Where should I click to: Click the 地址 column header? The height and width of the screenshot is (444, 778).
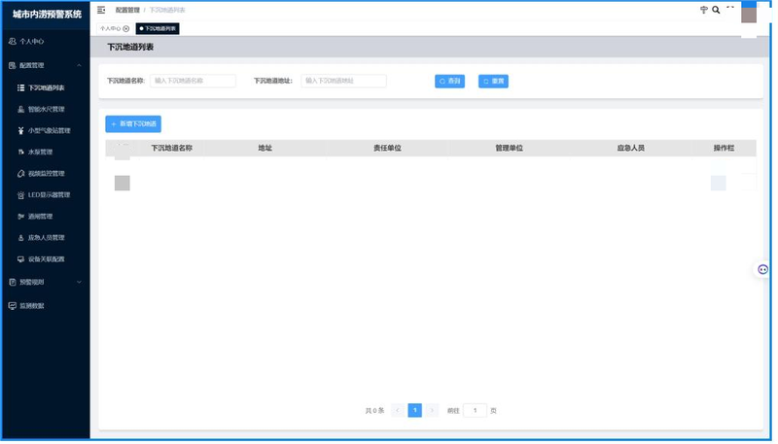click(x=265, y=149)
